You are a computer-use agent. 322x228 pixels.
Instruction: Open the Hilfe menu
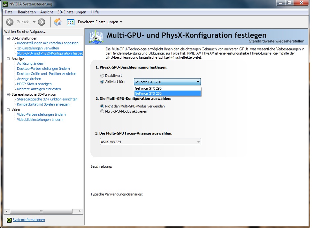95,12
